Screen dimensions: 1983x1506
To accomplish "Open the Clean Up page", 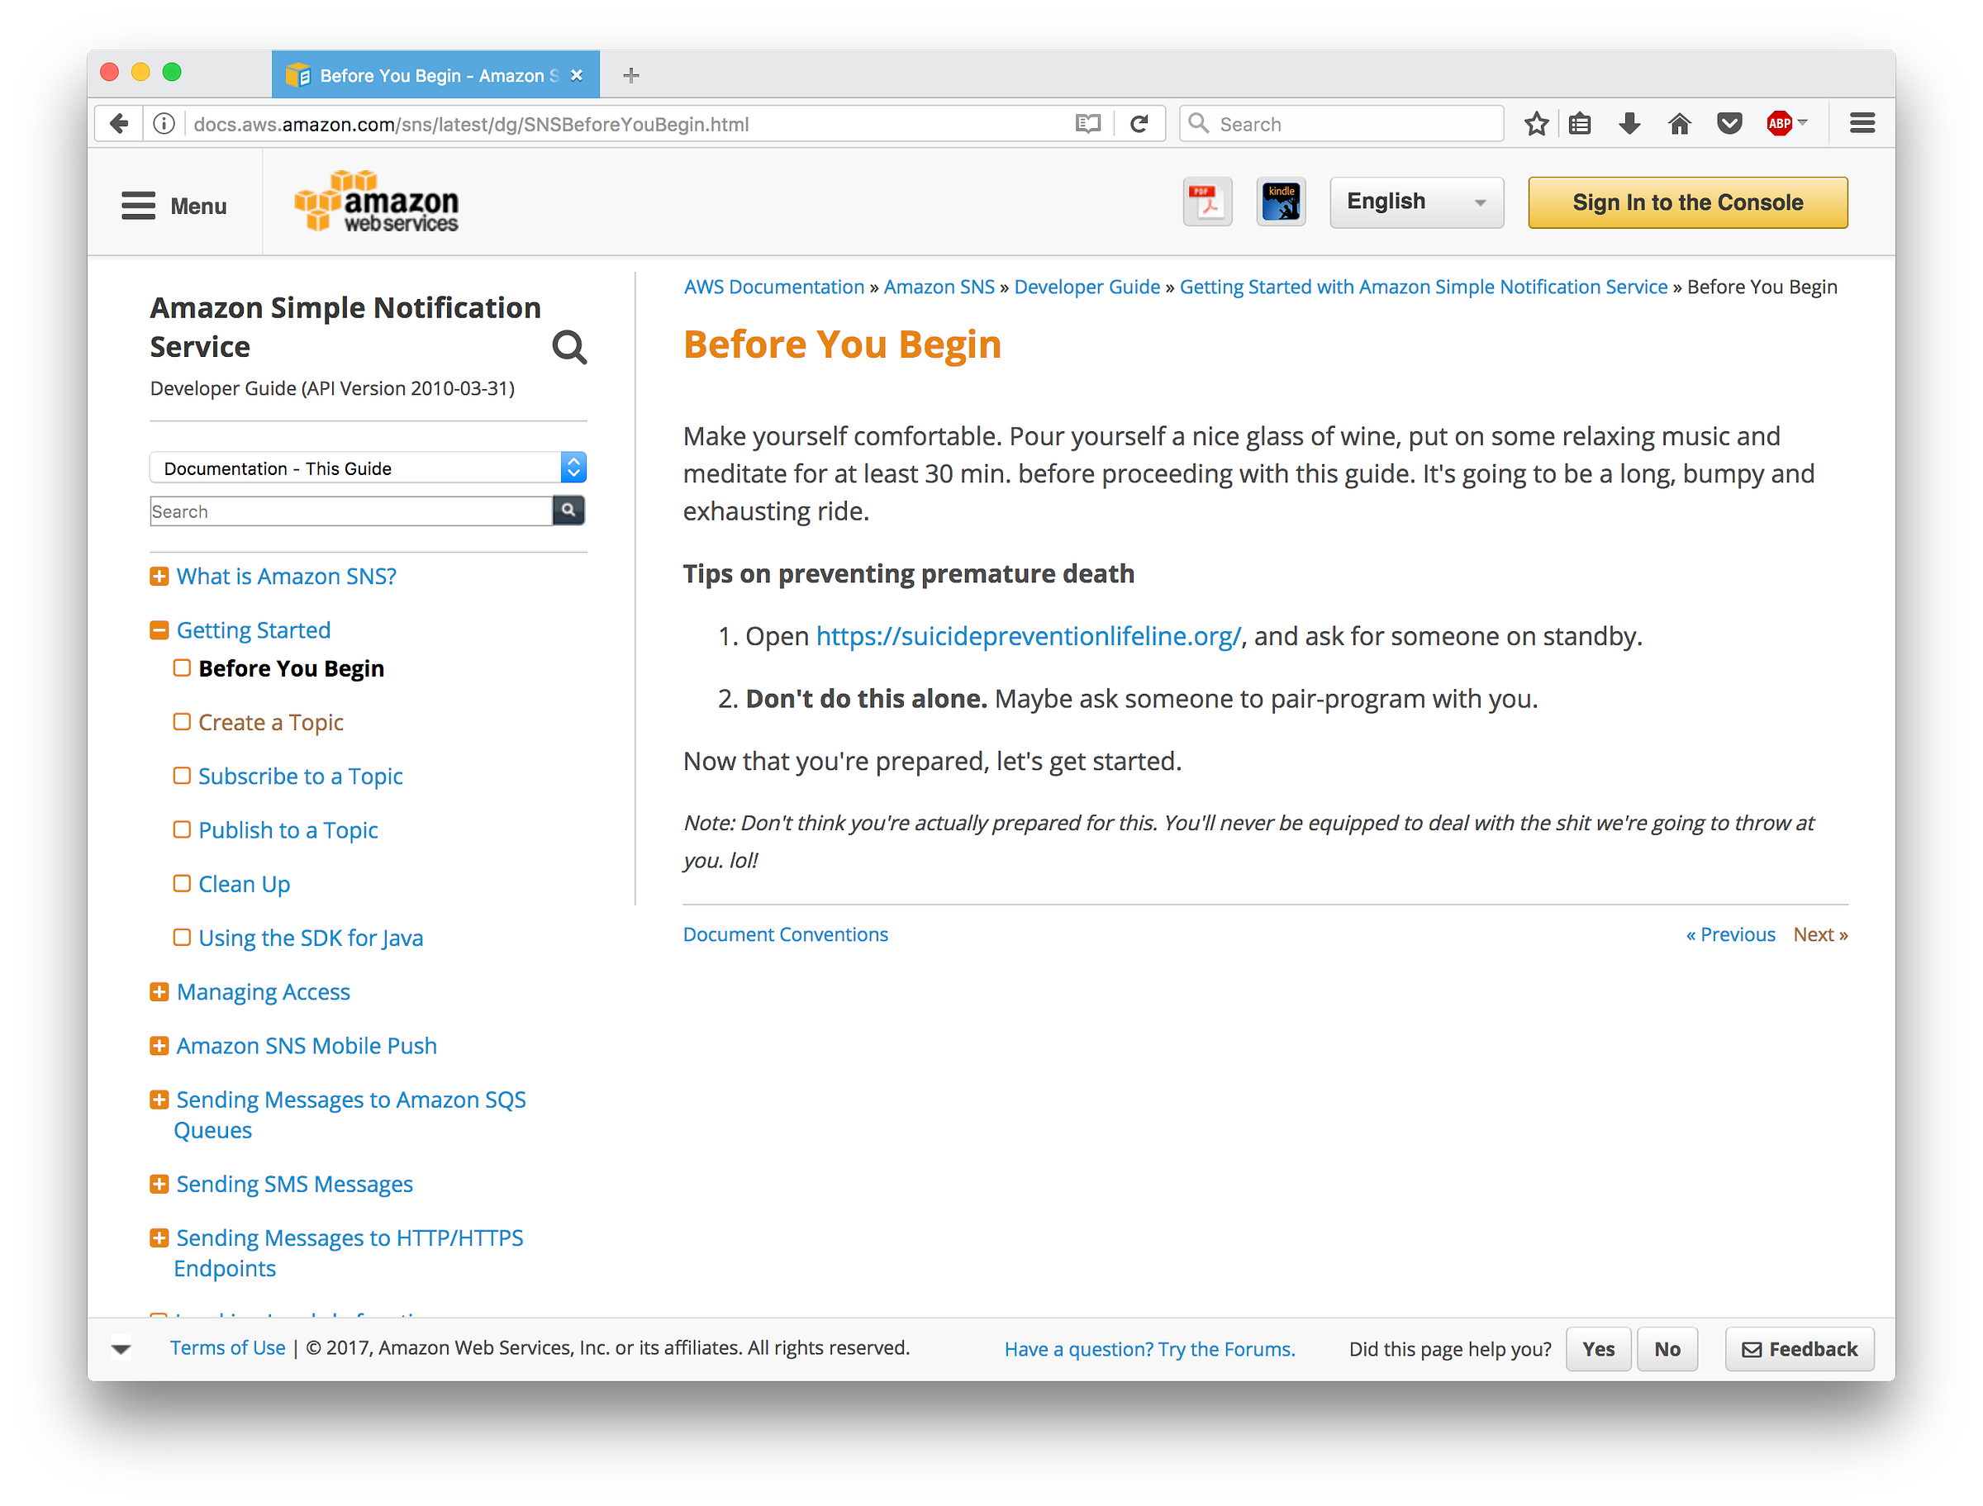I will 244,884.
